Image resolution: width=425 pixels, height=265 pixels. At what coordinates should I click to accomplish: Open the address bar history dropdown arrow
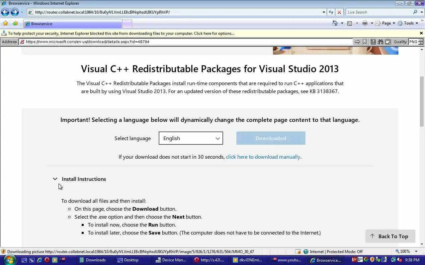(x=324, y=12)
